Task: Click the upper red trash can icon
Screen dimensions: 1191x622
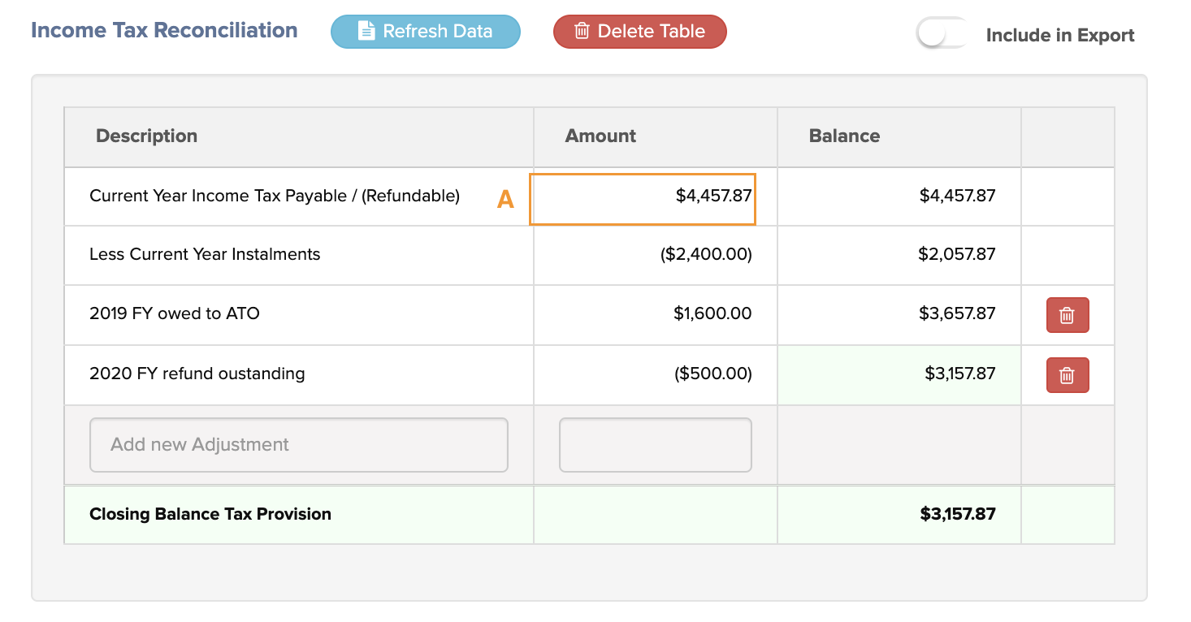Action: (1067, 314)
